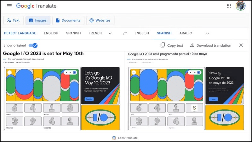Open the Google apps grid

tap(229, 6)
